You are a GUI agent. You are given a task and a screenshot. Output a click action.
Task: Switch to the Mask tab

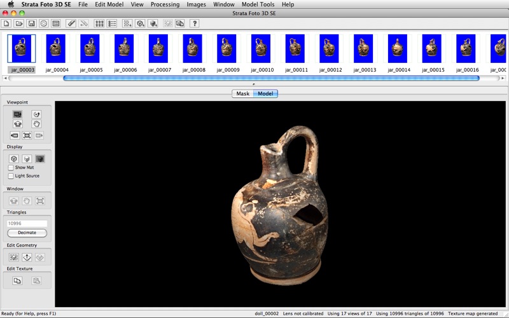pos(242,93)
